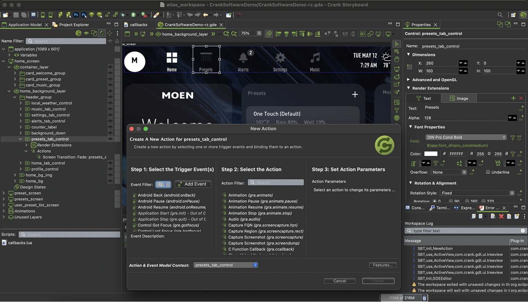Click the Collapse all icon in Application Model
Viewport: 528px width, 302px height.
click(94, 33)
